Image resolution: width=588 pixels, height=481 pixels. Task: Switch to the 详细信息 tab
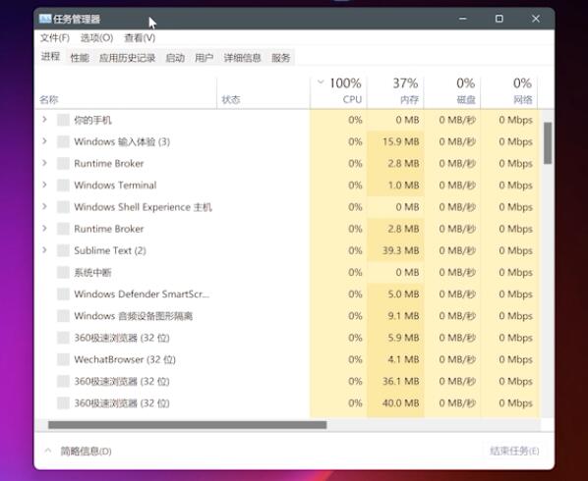click(242, 58)
